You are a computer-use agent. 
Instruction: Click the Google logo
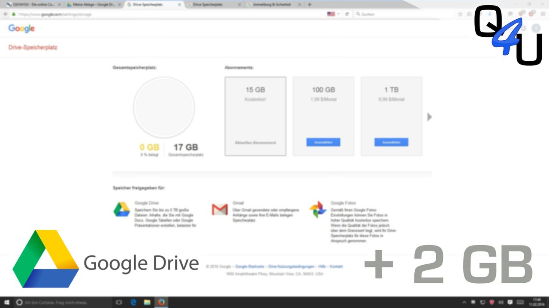coord(21,29)
